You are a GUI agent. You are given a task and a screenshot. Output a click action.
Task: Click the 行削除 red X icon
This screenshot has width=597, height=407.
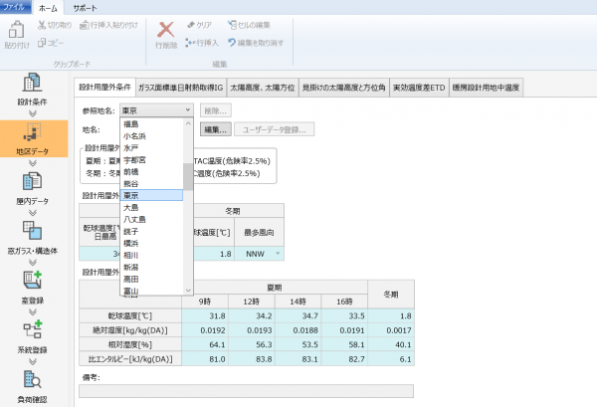click(166, 30)
